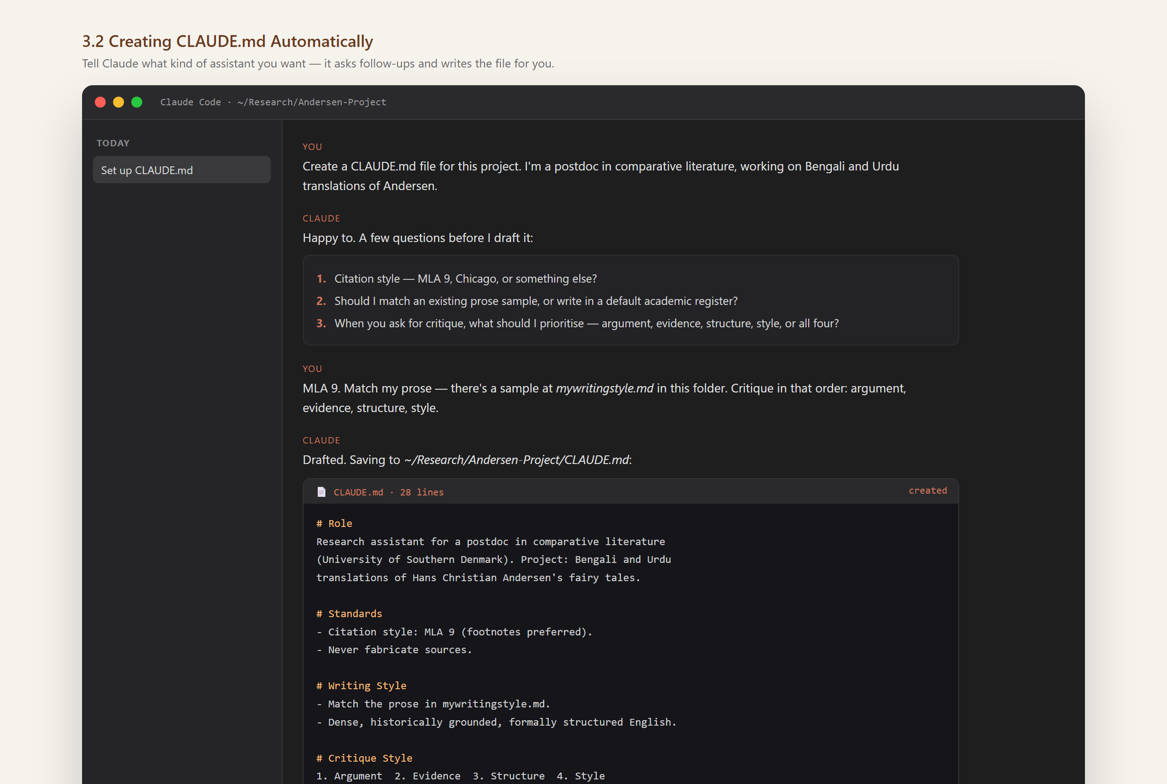Screen dimensions: 1167x784
Task: Click the '# Standards' heading in file
Action: 349,614
